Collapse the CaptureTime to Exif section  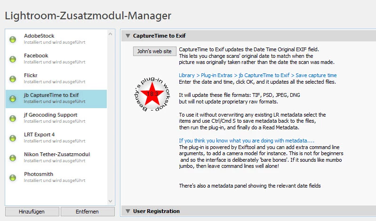click(128, 36)
